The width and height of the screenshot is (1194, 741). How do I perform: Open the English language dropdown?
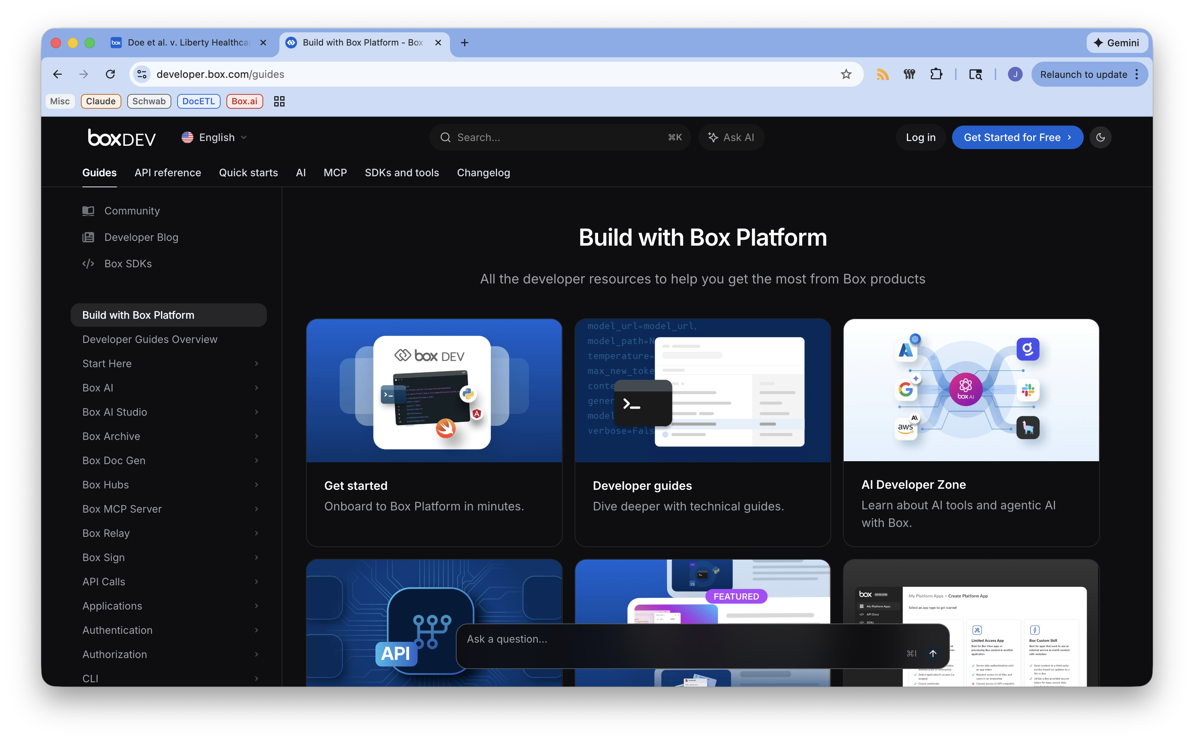214,137
